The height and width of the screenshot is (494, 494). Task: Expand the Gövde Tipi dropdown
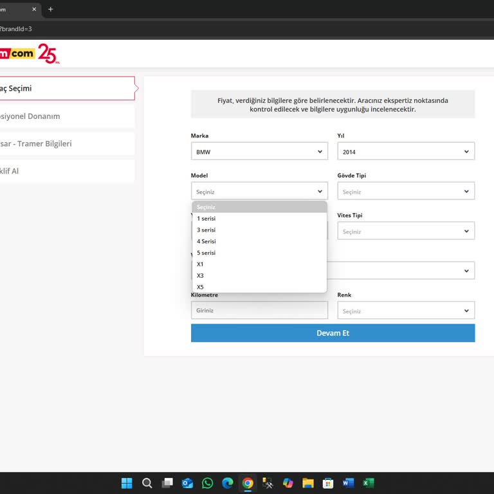click(x=406, y=192)
